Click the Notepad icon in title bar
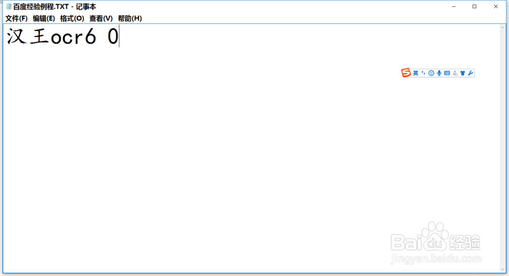This screenshot has width=509, height=276. [x=9, y=7]
